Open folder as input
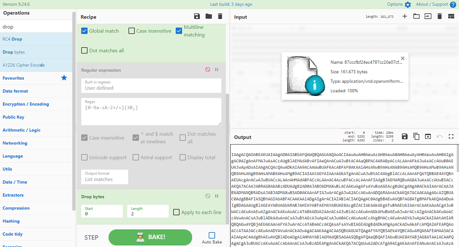This screenshot has width=459, height=247. 416,16
